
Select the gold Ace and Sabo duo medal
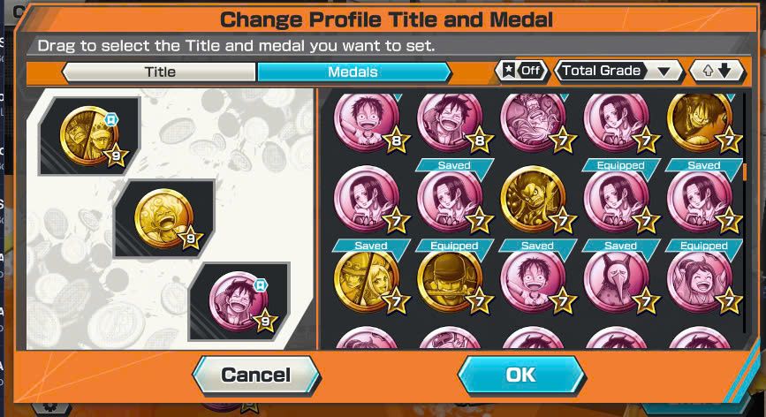[x=368, y=281]
